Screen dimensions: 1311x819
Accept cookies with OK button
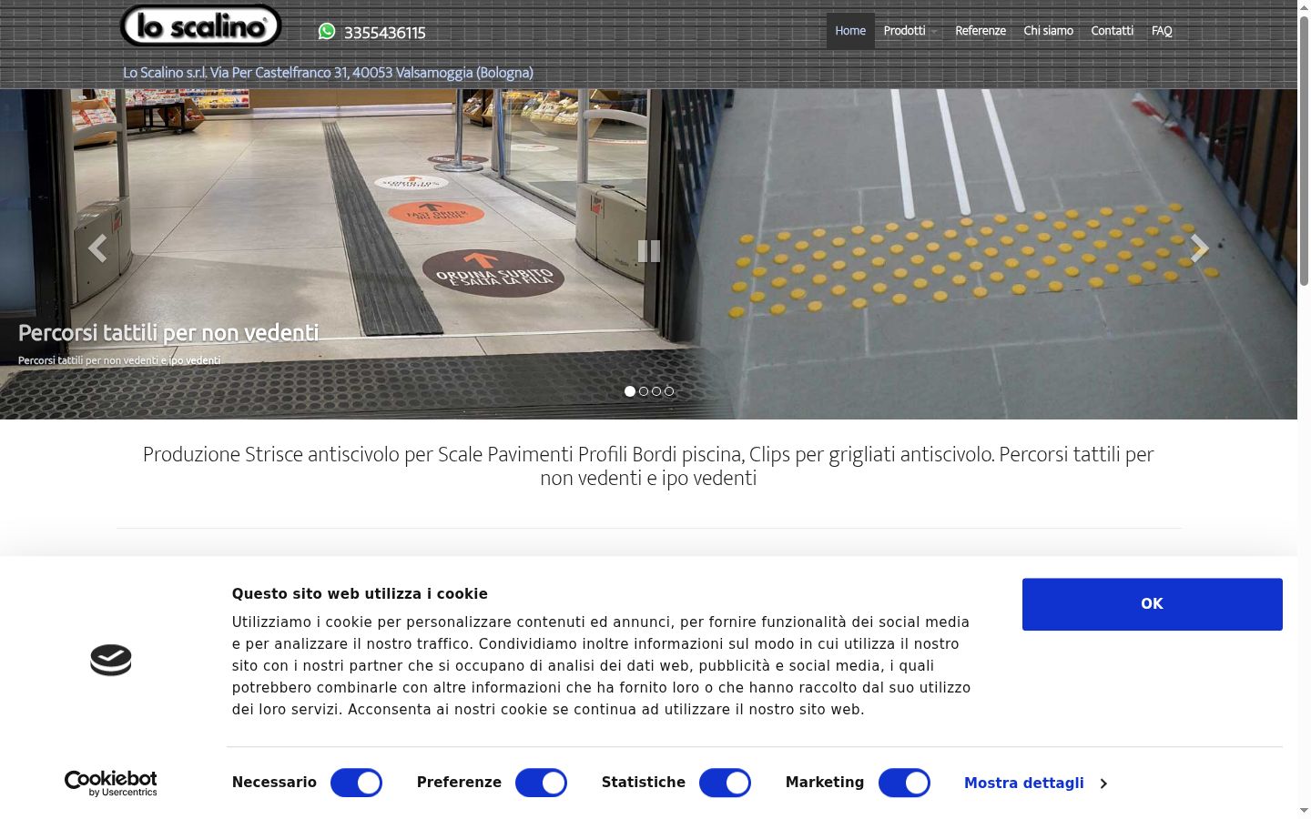(x=1152, y=604)
